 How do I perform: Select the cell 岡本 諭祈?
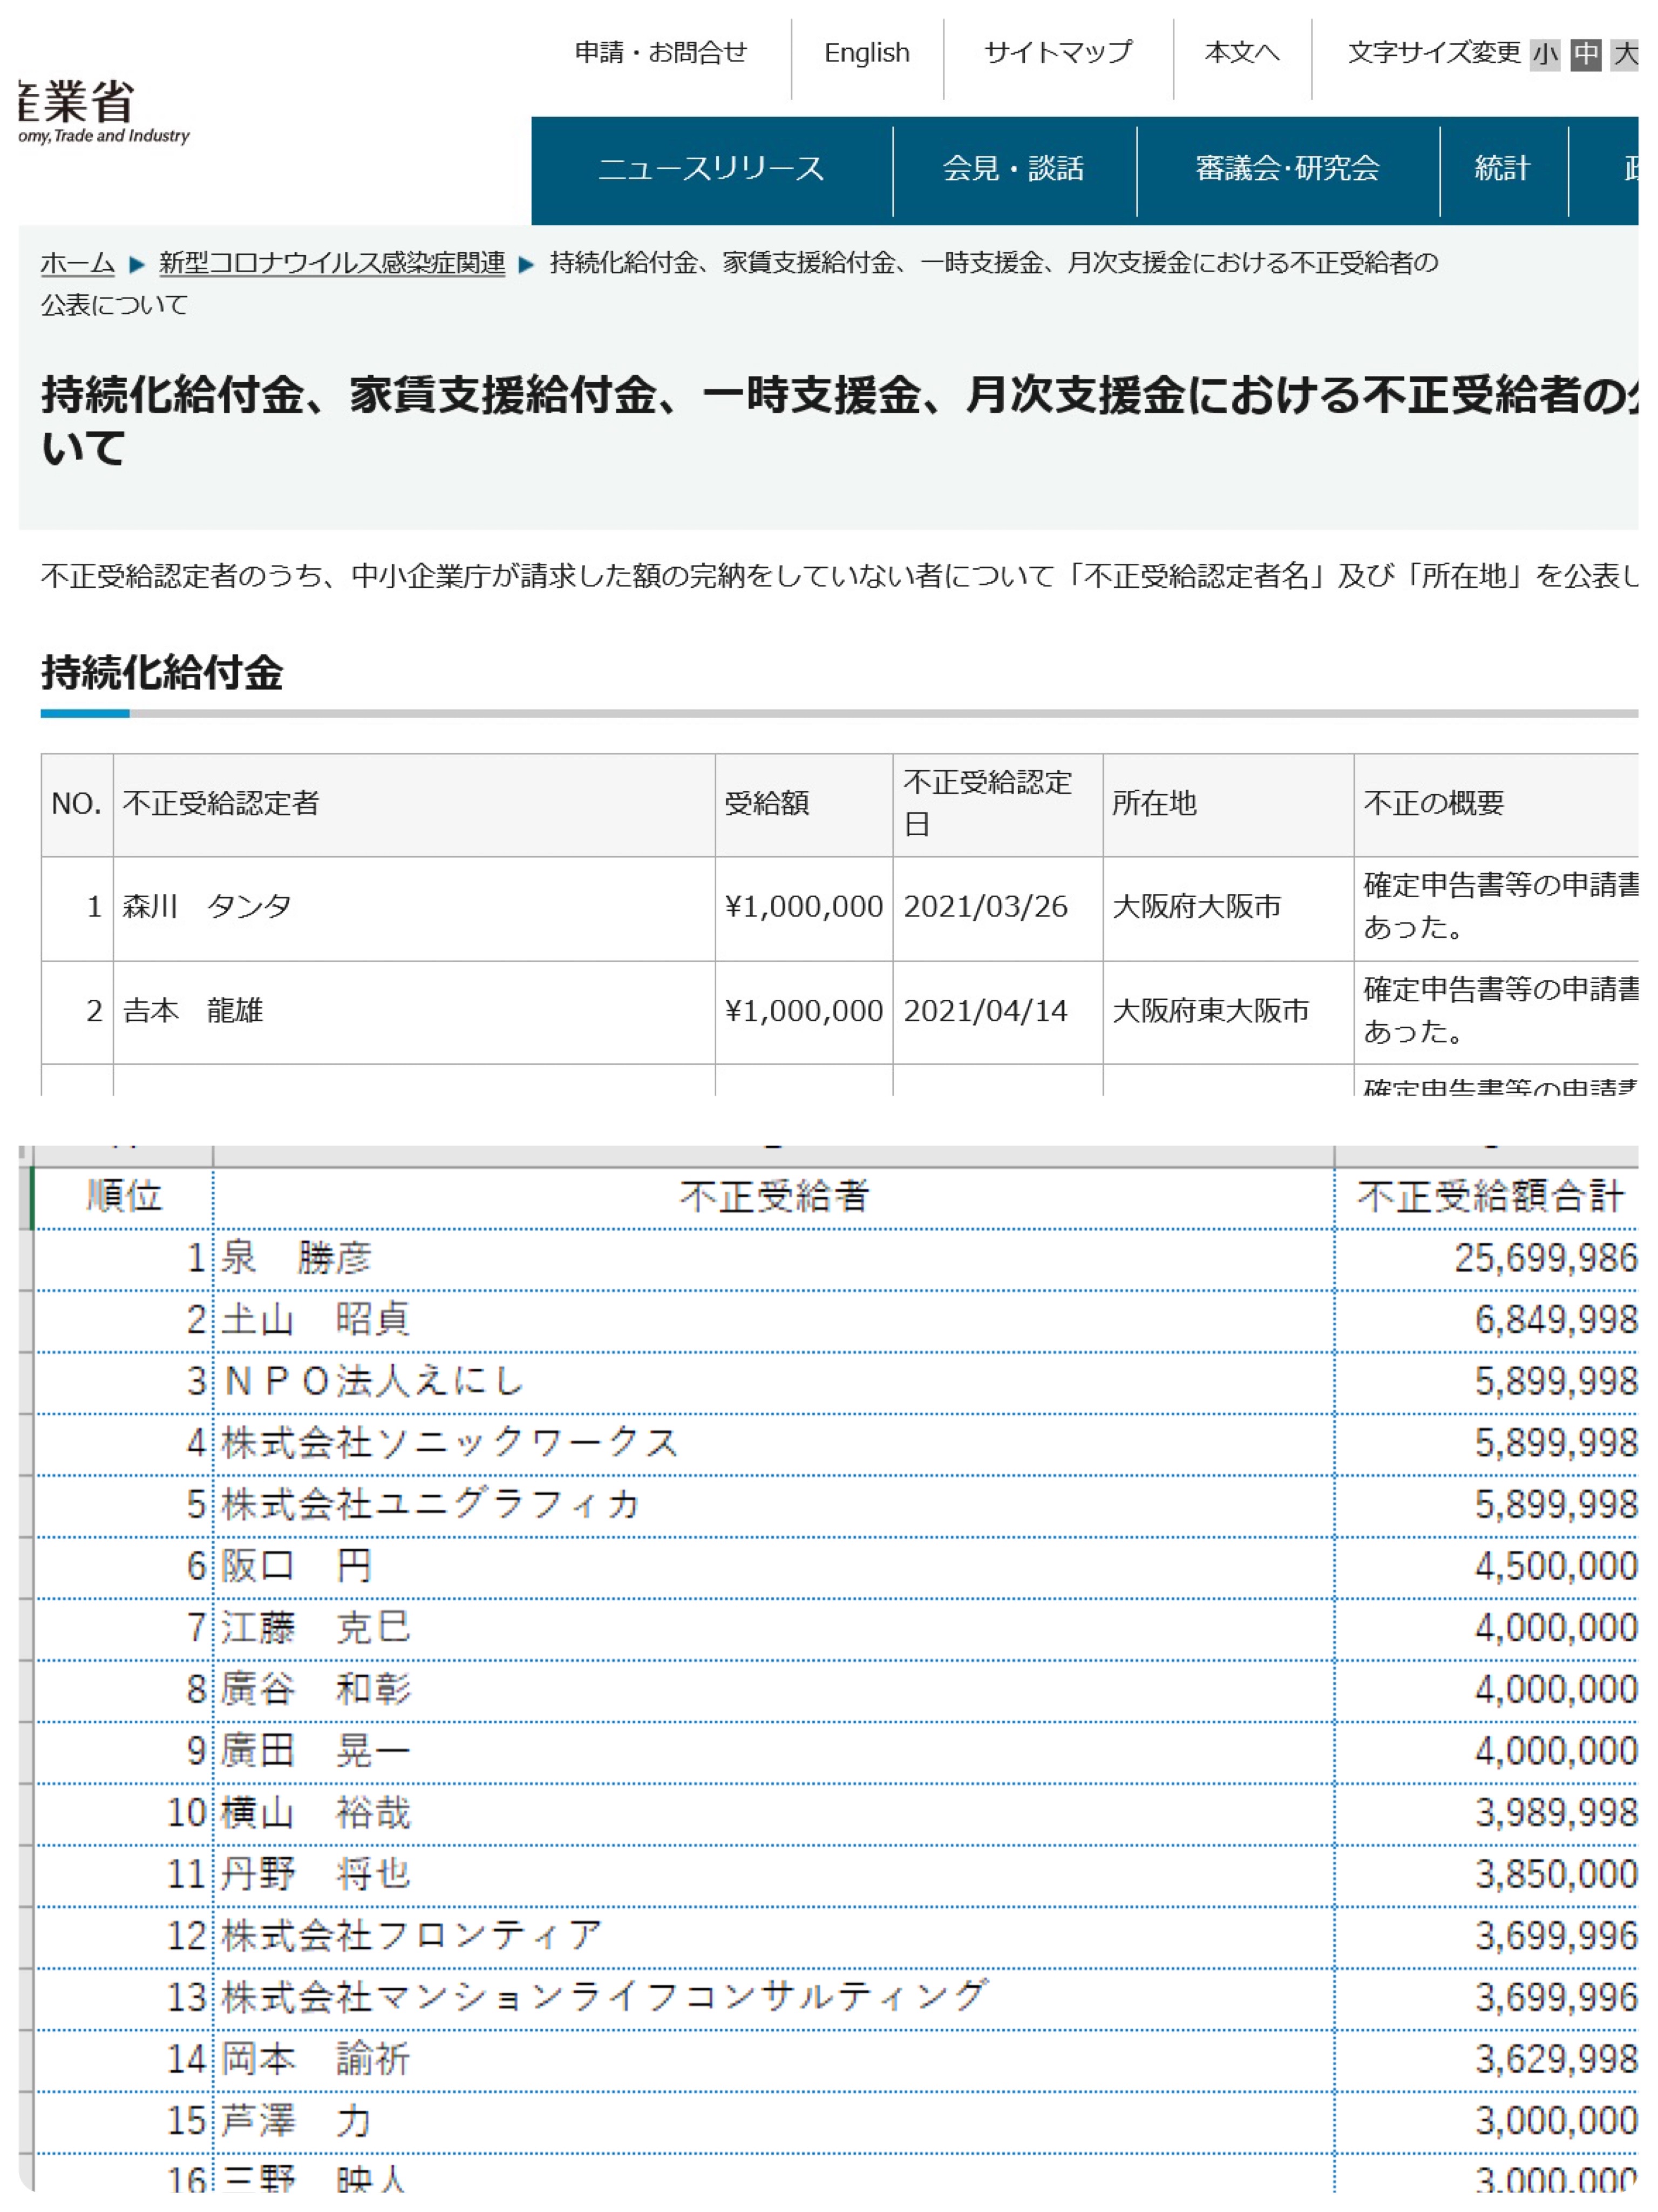point(773,2061)
